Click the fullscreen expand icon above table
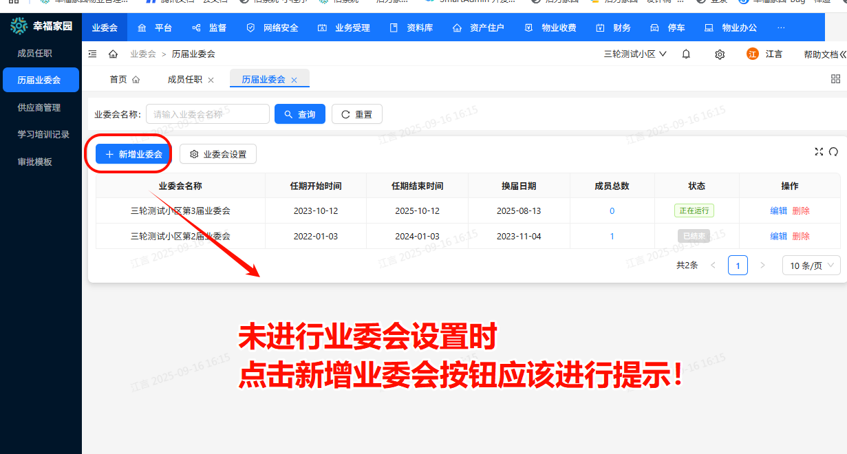The image size is (847, 454). tap(819, 151)
